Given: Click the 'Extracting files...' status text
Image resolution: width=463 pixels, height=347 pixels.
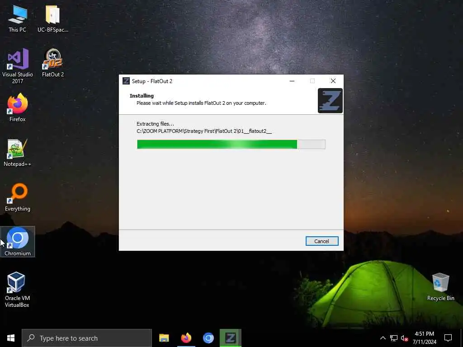Looking at the screenshot, I should click(x=156, y=124).
